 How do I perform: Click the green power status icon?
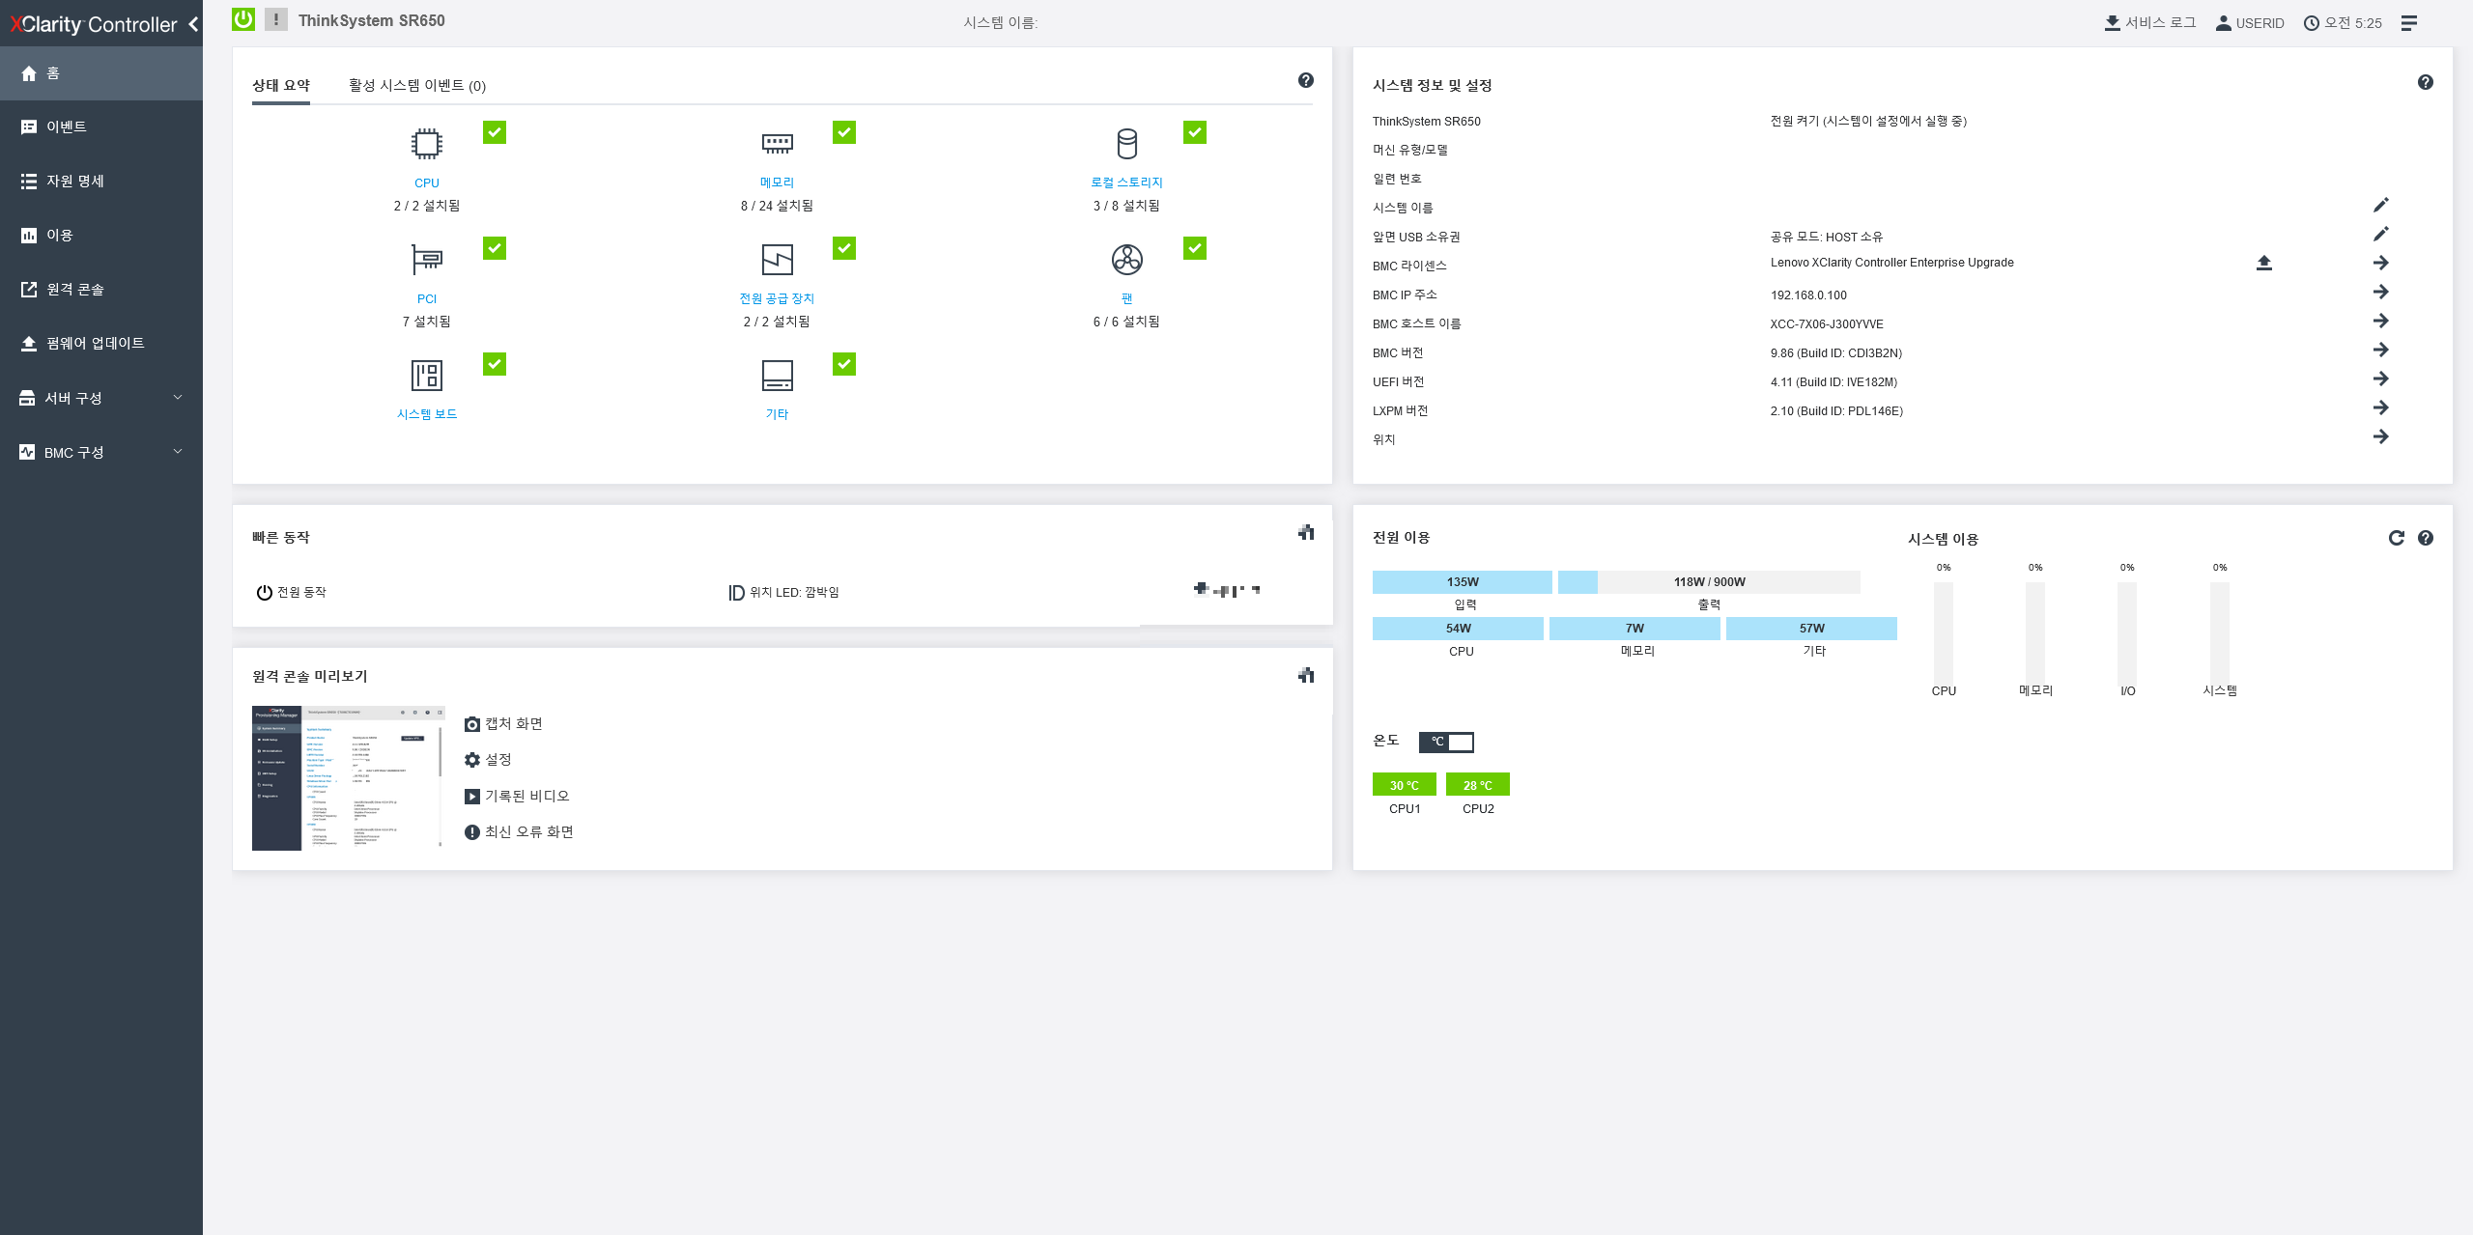[x=243, y=19]
